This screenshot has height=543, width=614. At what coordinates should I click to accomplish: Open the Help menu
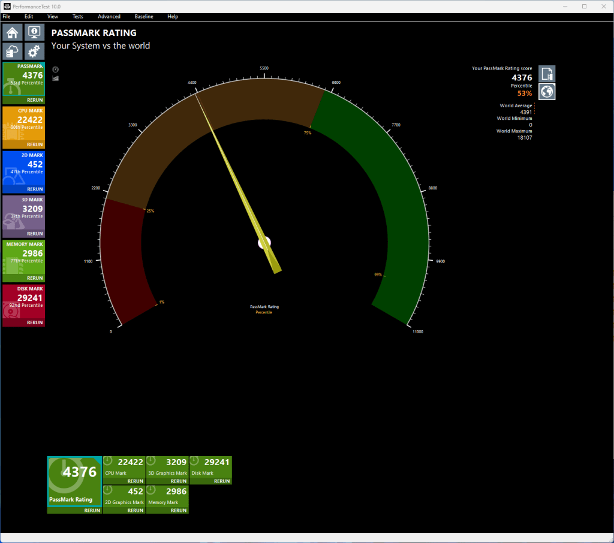pyautogui.click(x=173, y=16)
